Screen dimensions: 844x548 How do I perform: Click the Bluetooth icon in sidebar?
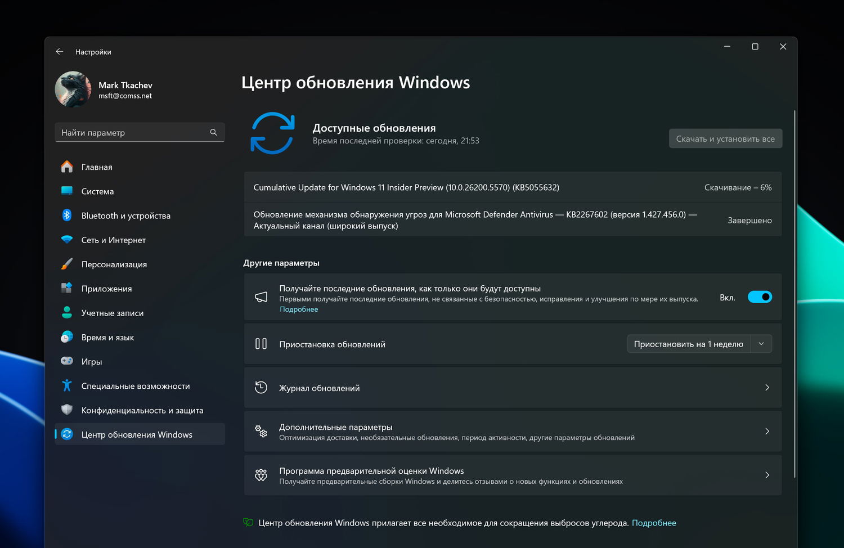click(x=67, y=215)
